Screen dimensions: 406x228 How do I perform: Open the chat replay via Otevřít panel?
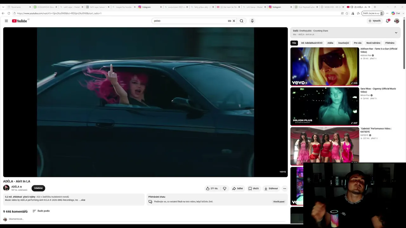pos(279,202)
